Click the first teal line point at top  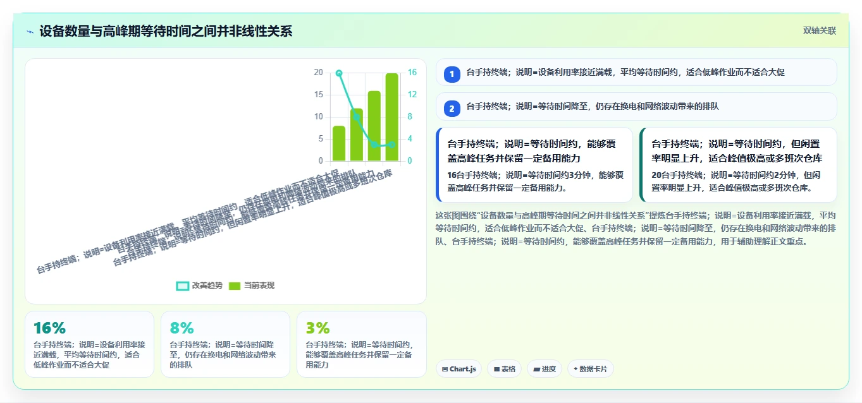click(339, 73)
